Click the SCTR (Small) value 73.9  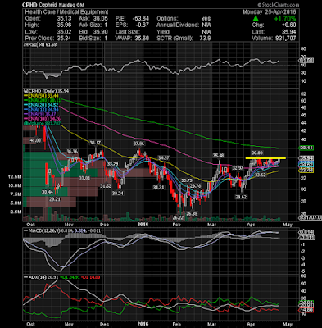click(205, 39)
